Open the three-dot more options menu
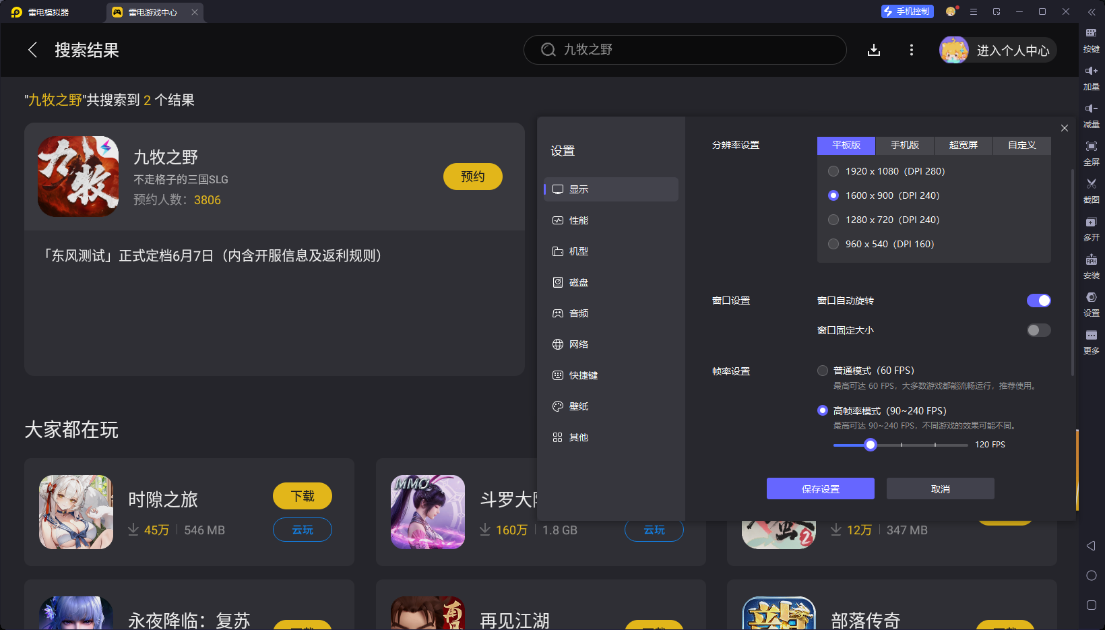This screenshot has height=630, width=1105. pos(912,50)
